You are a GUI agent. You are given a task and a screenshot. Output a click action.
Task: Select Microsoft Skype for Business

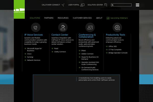34,49
